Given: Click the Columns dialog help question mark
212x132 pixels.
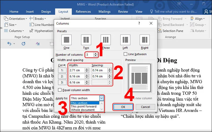Looking at the screenshot, I should click(x=139, y=23).
